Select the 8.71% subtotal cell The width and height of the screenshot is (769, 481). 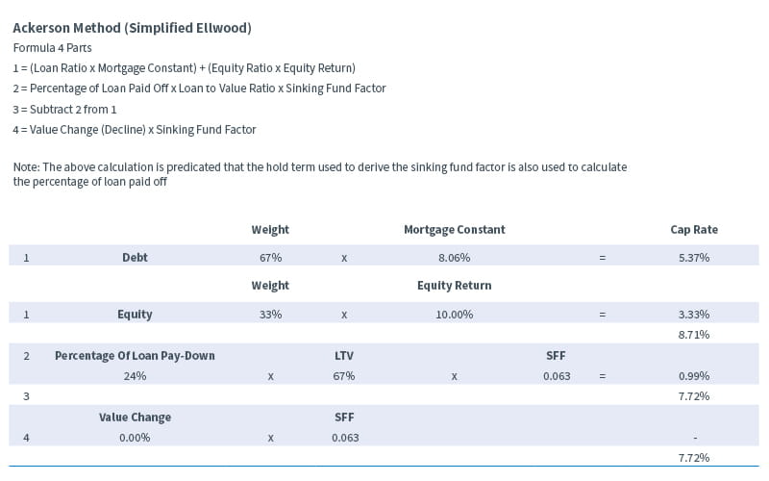(693, 334)
